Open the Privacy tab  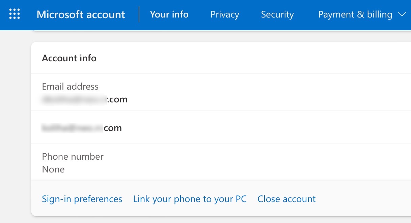[x=225, y=14]
